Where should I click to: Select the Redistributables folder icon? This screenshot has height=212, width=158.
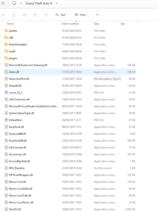coord(6,44)
